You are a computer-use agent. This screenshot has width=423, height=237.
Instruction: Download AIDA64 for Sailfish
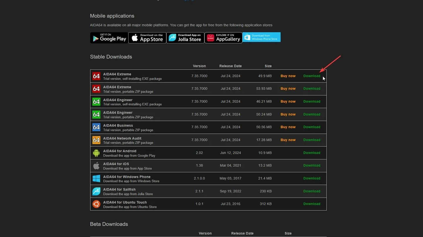point(312,191)
